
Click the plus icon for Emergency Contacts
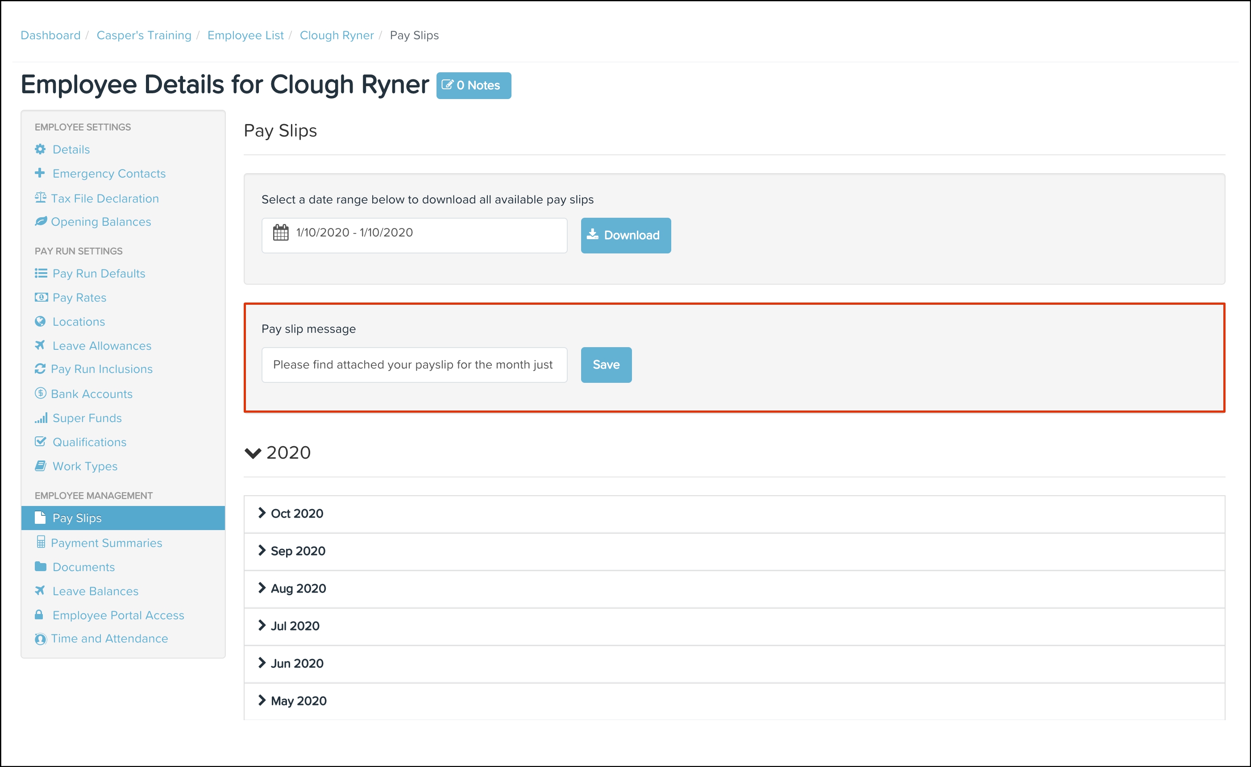coord(40,173)
